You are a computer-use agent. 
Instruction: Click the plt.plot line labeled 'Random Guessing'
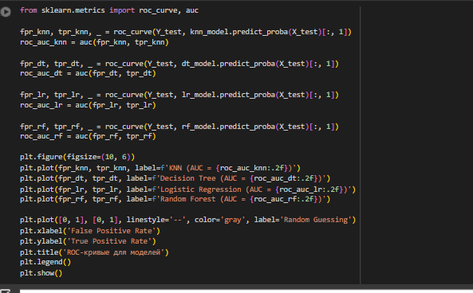click(x=188, y=220)
